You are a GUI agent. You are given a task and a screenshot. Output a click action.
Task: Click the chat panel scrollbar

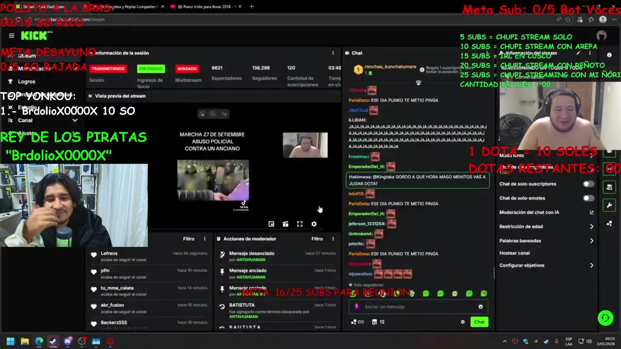[x=494, y=273]
